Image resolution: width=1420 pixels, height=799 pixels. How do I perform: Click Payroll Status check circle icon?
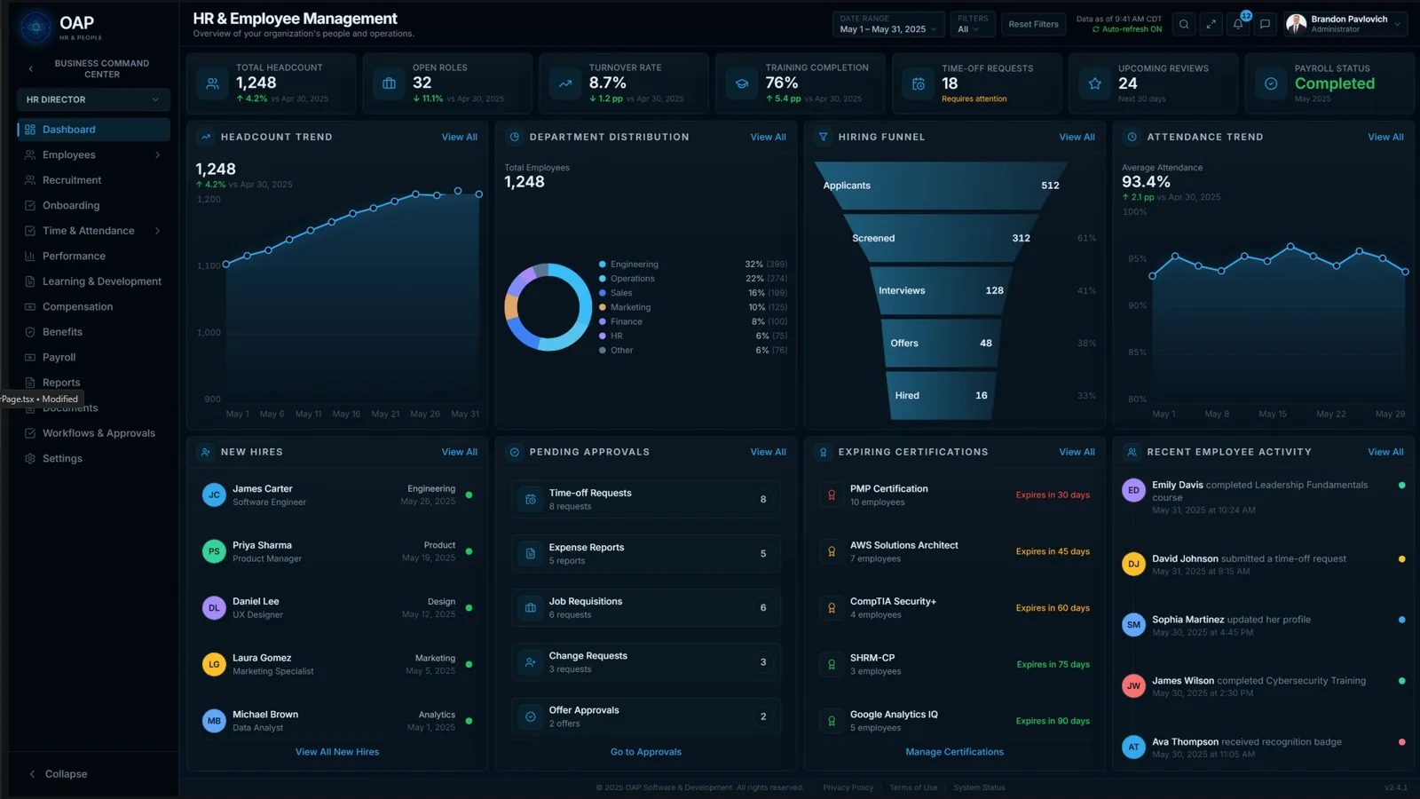1271,83
